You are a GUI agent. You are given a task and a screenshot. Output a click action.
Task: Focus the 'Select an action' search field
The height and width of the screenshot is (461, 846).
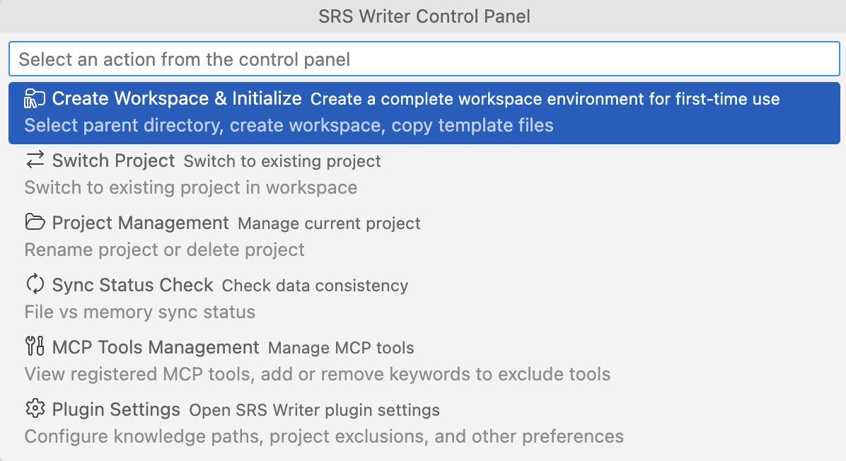tap(424, 59)
